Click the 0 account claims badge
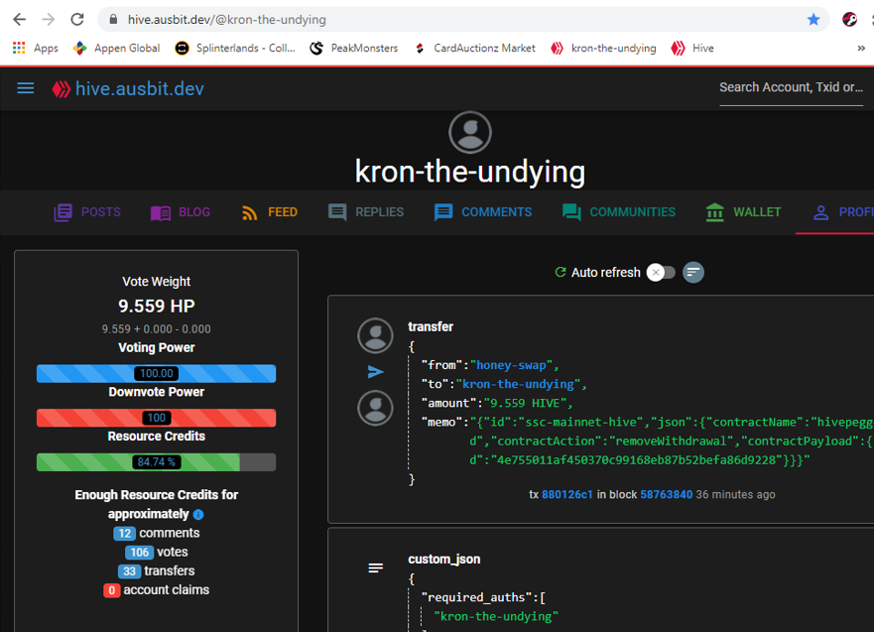The width and height of the screenshot is (874, 632). [111, 590]
